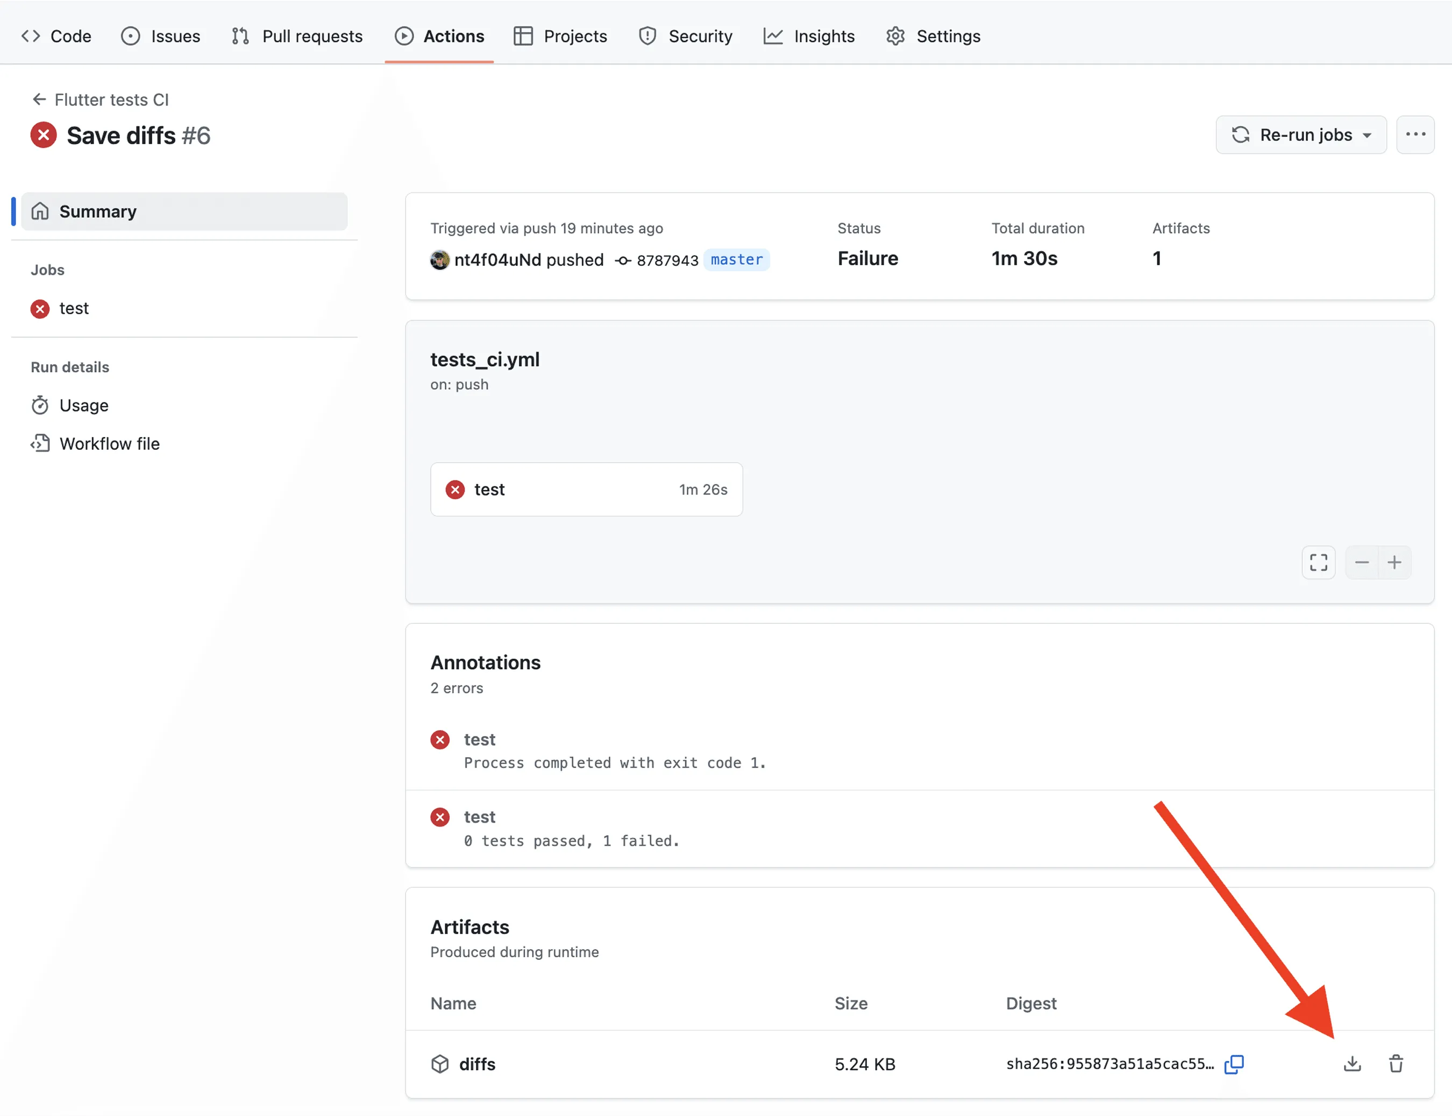Open the Workflow file page
Screen dimensions: 1452x1116
pyautogui.click(x=96, y=444)
